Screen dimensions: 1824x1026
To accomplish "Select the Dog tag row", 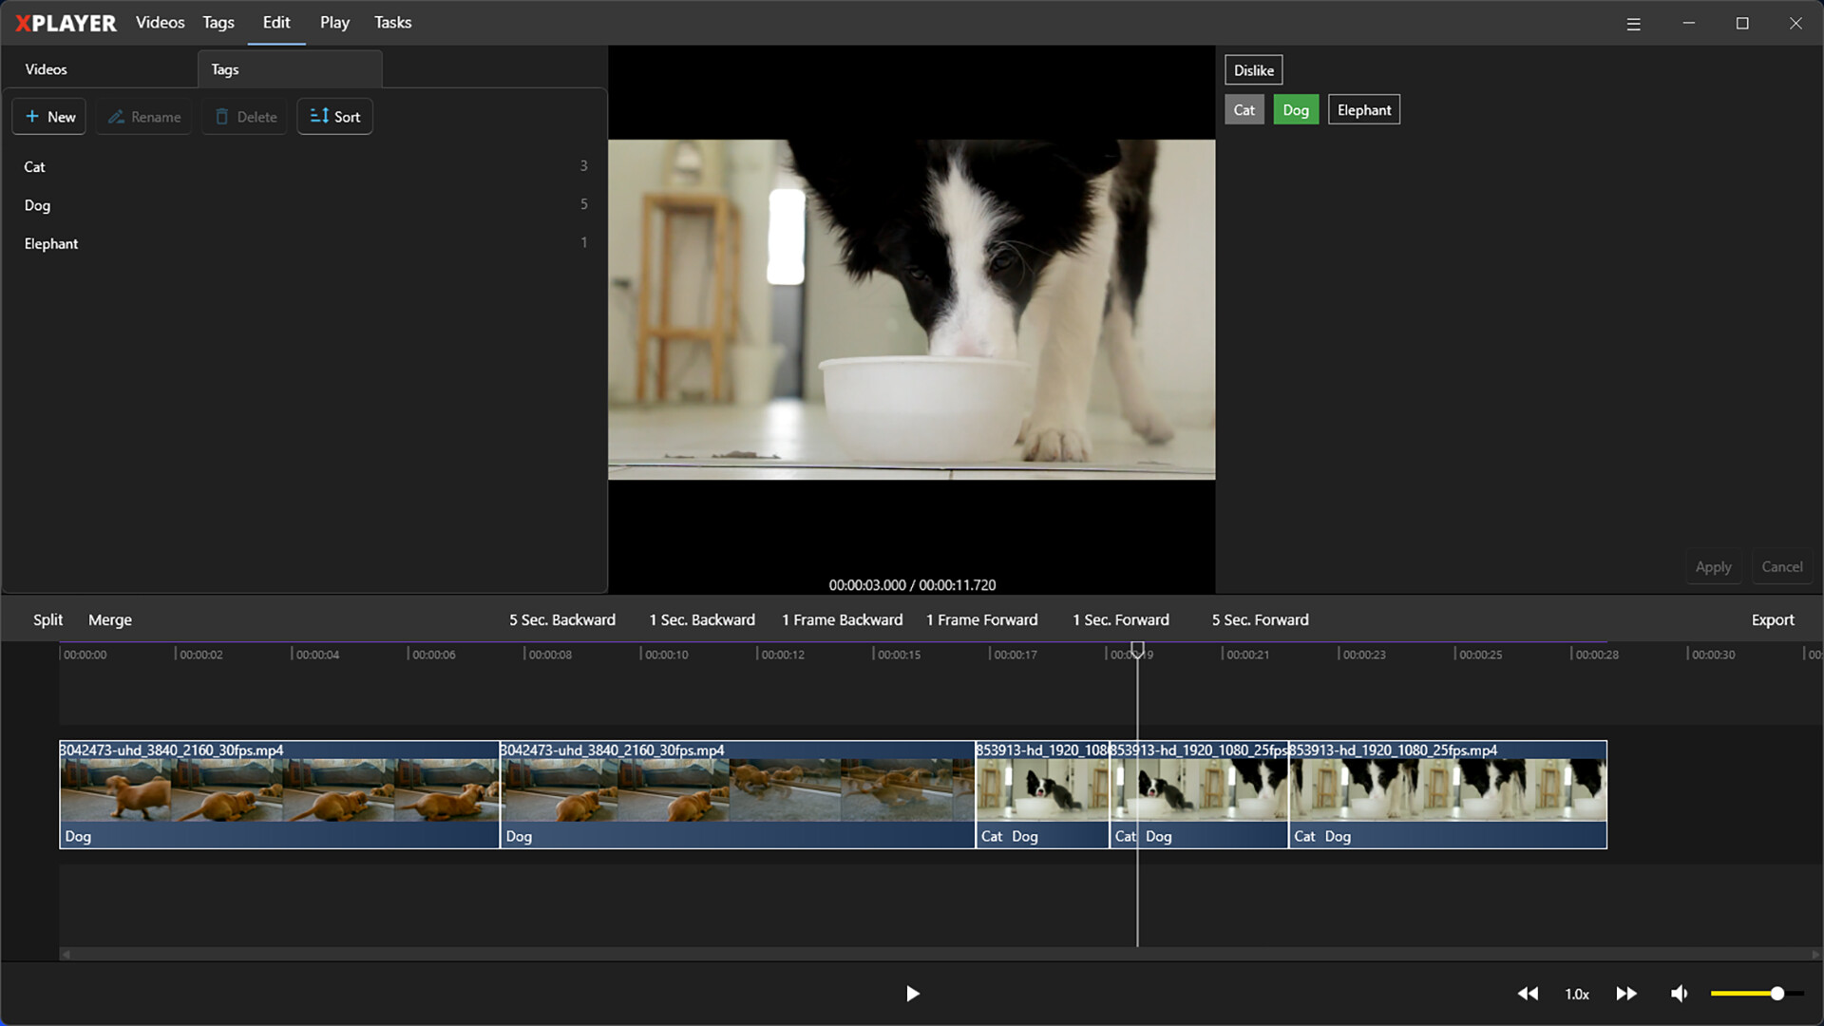I will (305, 205).
